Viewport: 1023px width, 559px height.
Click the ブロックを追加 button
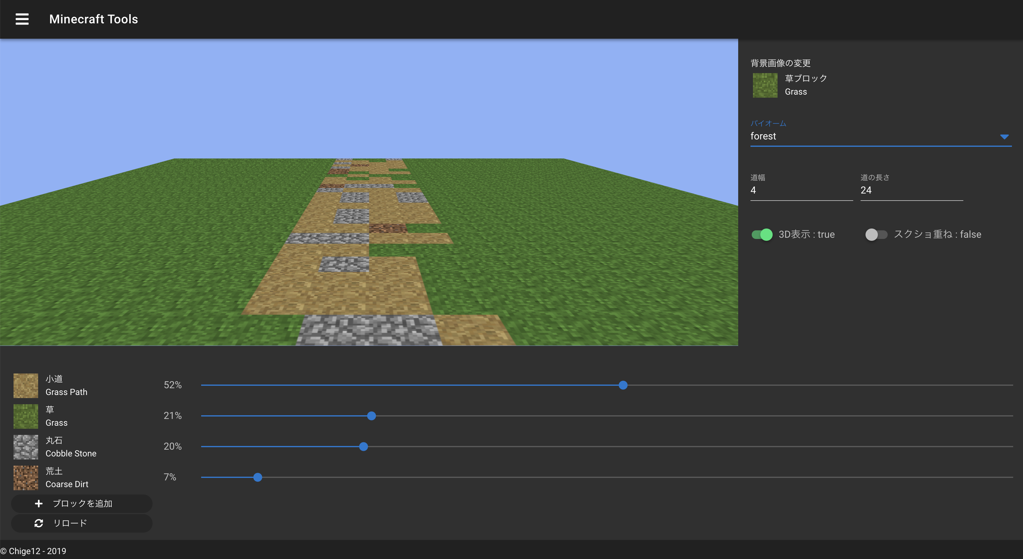pyautogui.click(x=82, y=503)
